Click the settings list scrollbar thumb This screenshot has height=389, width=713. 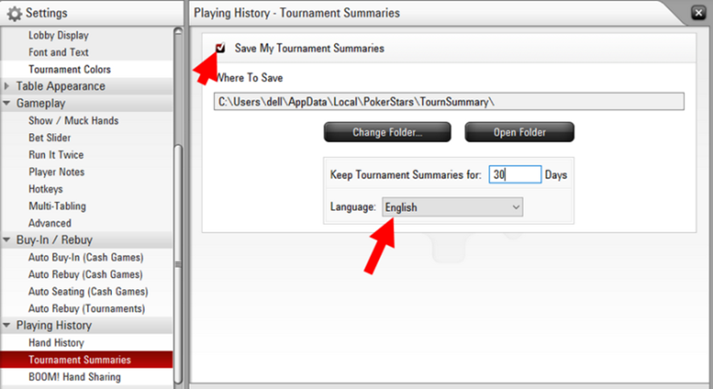click(179, 264)
